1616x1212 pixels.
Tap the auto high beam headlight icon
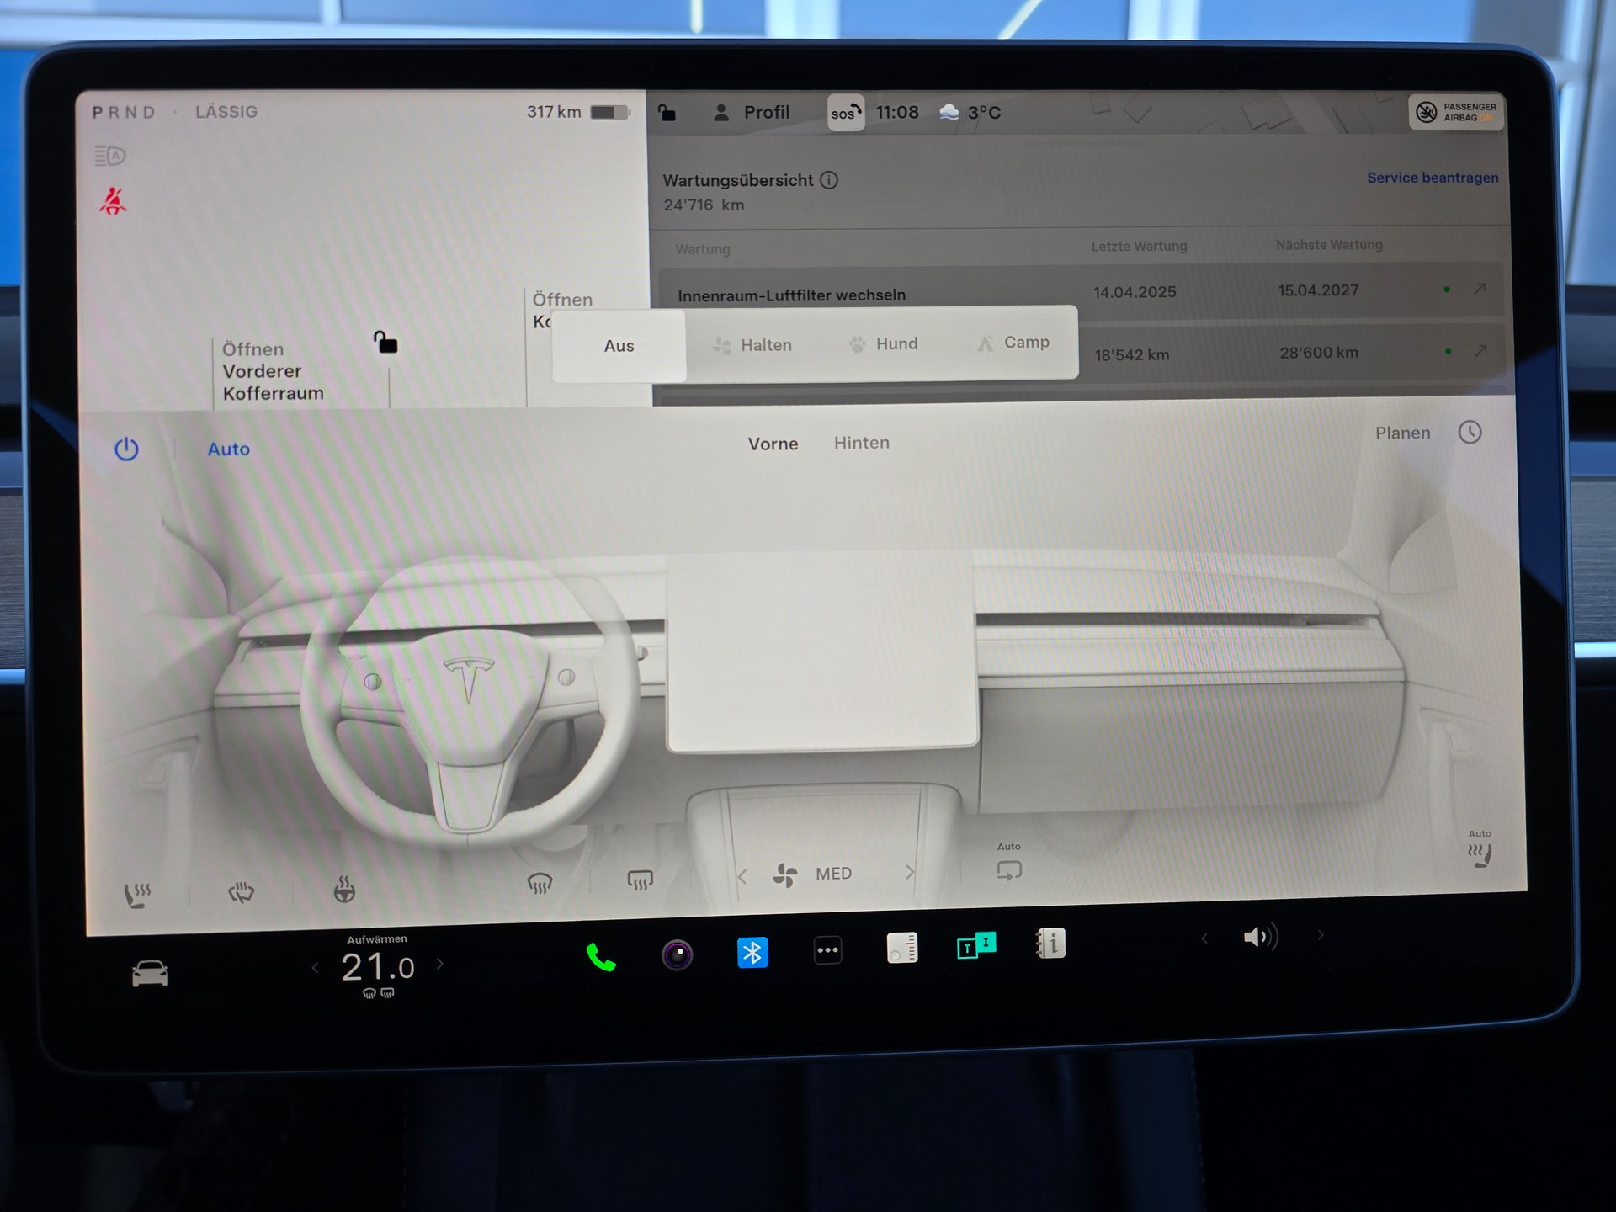[109, 156]
